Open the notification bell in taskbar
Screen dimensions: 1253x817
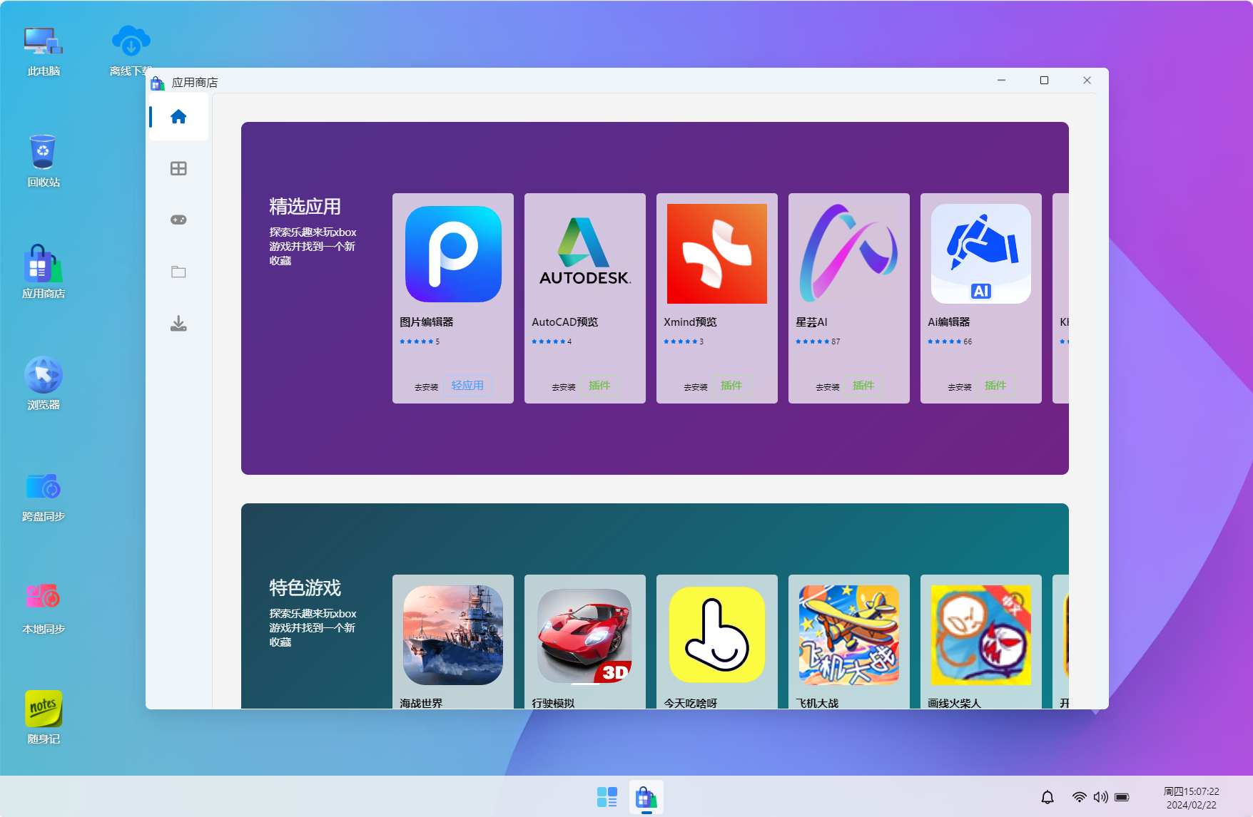click(1047, 797)
